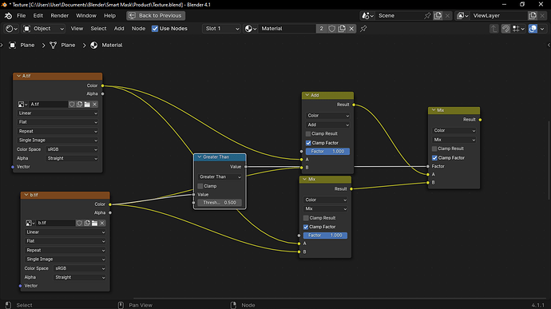This screenshot has width=551, height=309.
Task: Duplicate the material with new material icon
Action: (x=342, y=29)
